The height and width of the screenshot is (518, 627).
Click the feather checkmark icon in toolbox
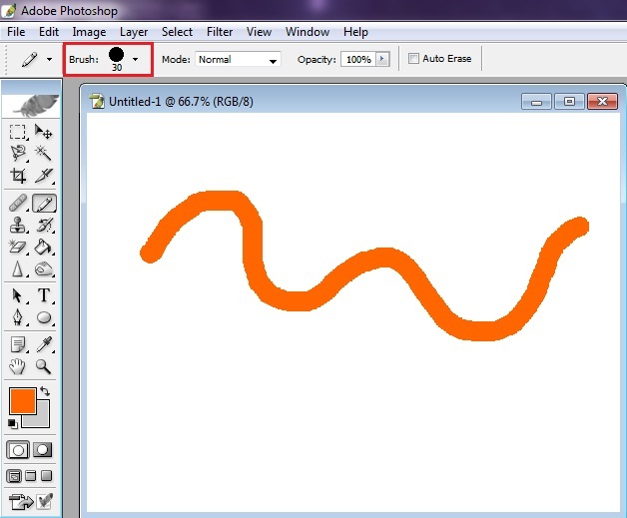point(44,501)
